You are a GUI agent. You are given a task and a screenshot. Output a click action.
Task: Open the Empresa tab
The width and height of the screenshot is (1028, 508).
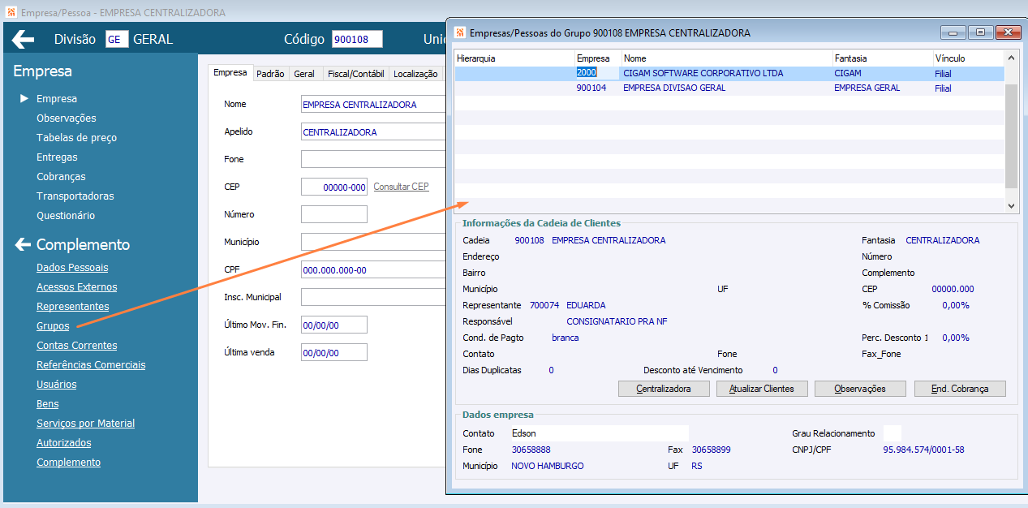point(230,73)
